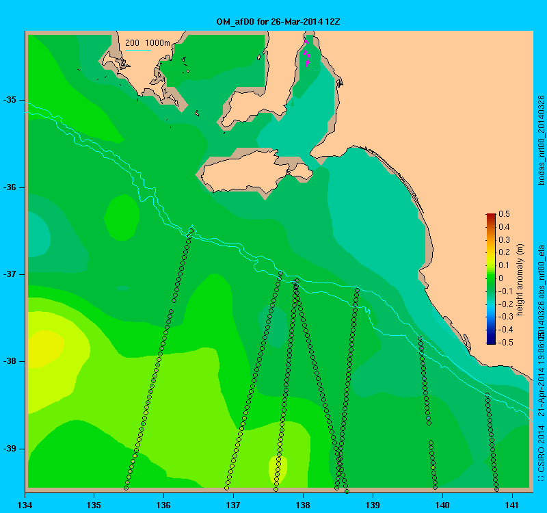Click the "0.2" tick label on the color bar

(504, 252)
